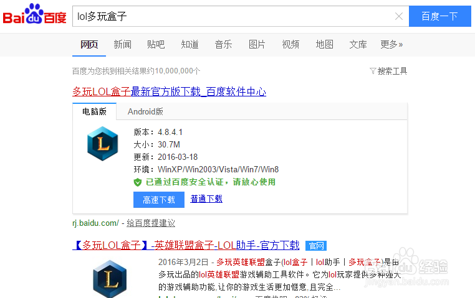This screenshot has width=475, height=298.
Task: Click the 普通下载 link
Action: point(206,198)
